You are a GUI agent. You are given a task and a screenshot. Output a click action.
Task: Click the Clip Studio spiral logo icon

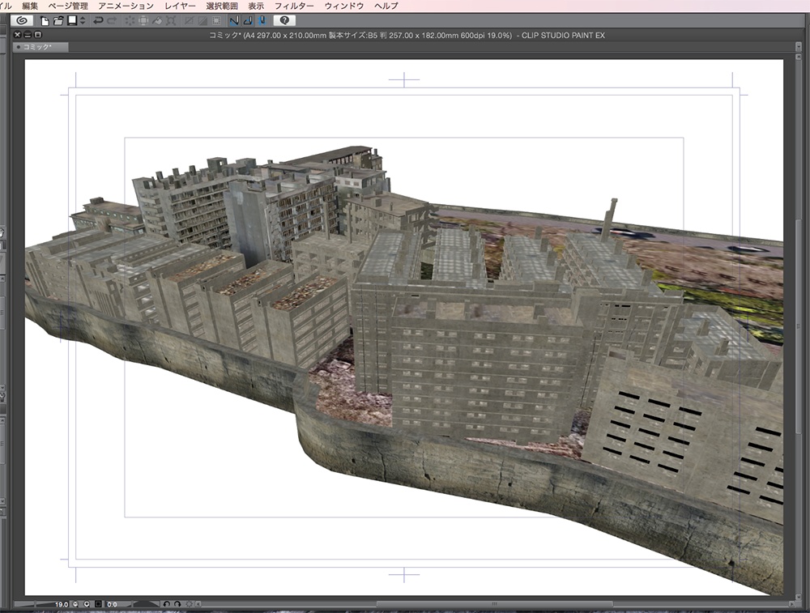tap(20, 20)
